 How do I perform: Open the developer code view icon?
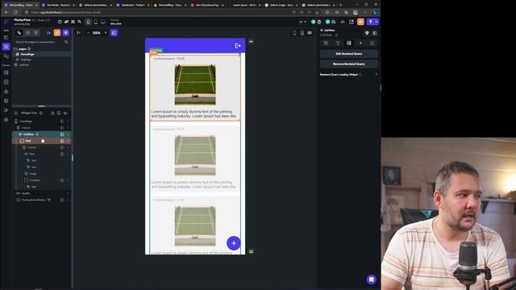pos(343,22)
